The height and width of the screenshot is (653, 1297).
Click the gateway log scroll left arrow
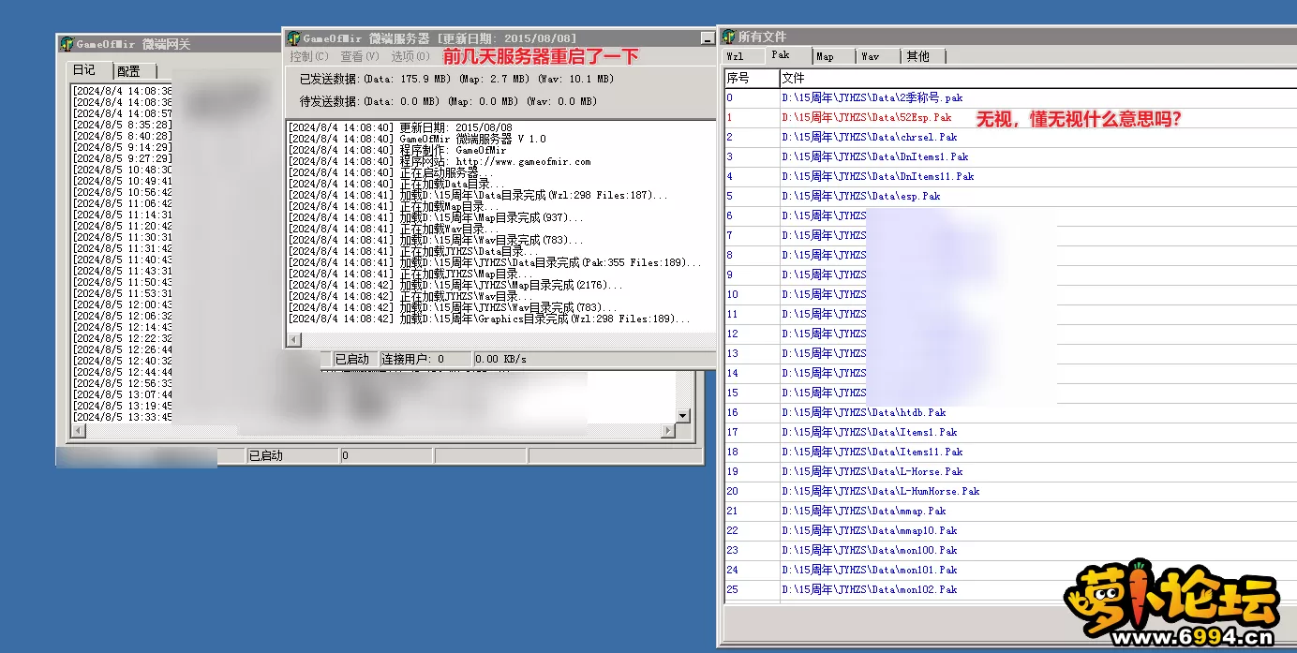coord(79,431)
